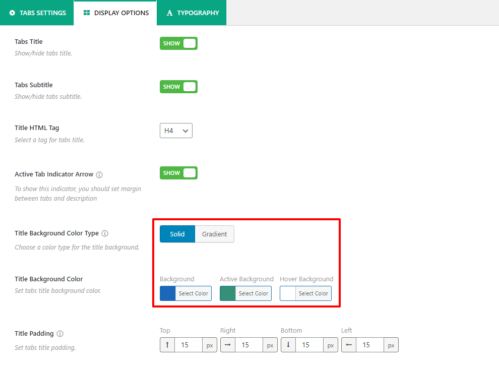Open the Title HTML Tag dropdown
The image size is (499, 371).
tap(176, 131)
